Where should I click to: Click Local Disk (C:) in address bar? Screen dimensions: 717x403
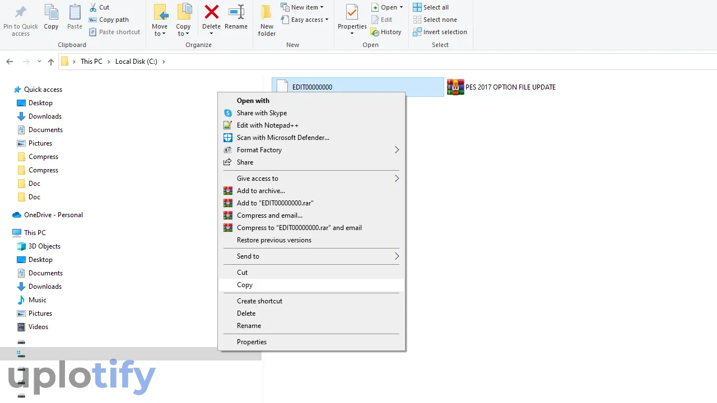(136, 62)
